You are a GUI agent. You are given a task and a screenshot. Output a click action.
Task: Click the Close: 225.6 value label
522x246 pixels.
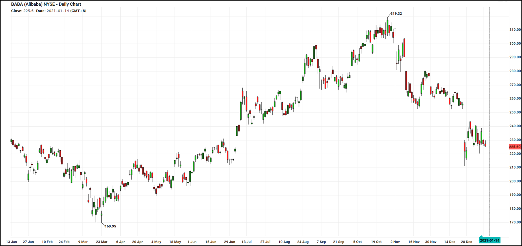coord(22,11)
